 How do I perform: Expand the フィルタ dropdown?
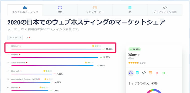click(15, 38)
